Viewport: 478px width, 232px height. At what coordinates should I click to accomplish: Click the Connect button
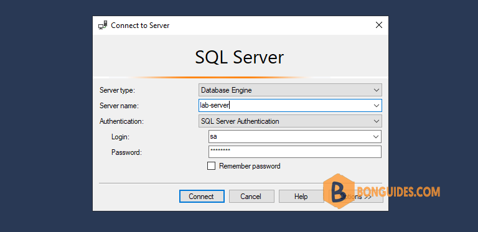[x=202, y=197]
